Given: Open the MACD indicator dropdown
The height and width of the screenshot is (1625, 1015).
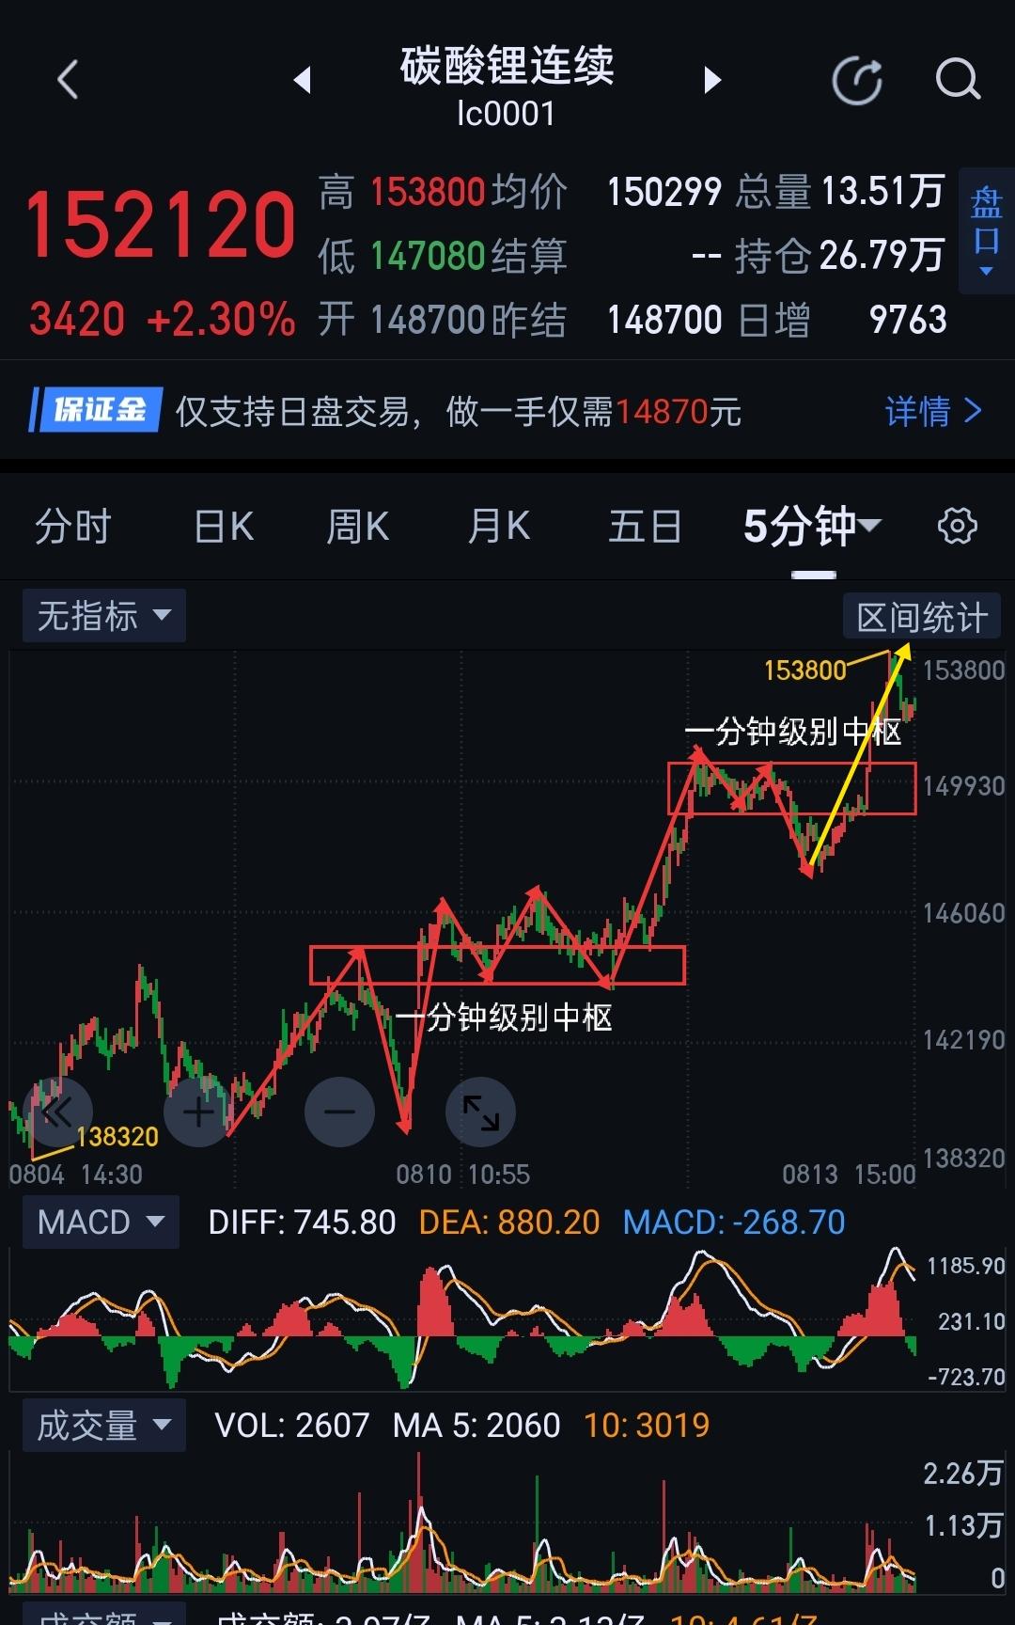Looking at the screenshot, I should pos(101,1222).
